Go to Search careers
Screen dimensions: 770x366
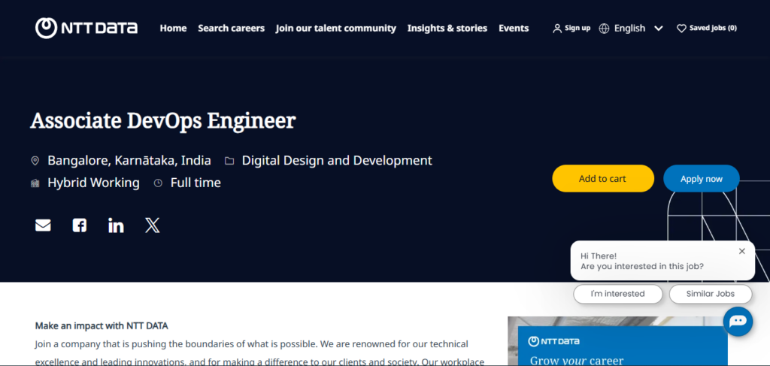pos(232,28)
